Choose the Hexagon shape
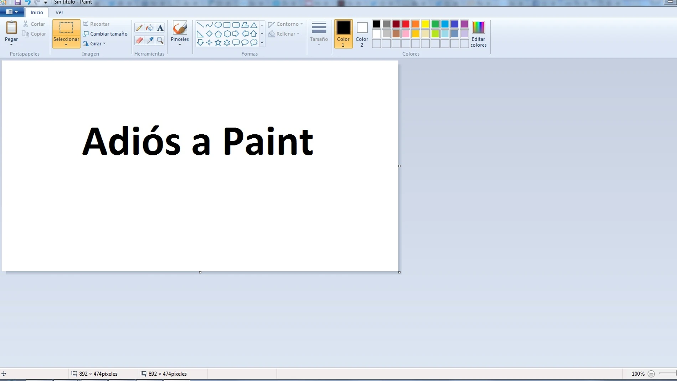 pos(227,34)
